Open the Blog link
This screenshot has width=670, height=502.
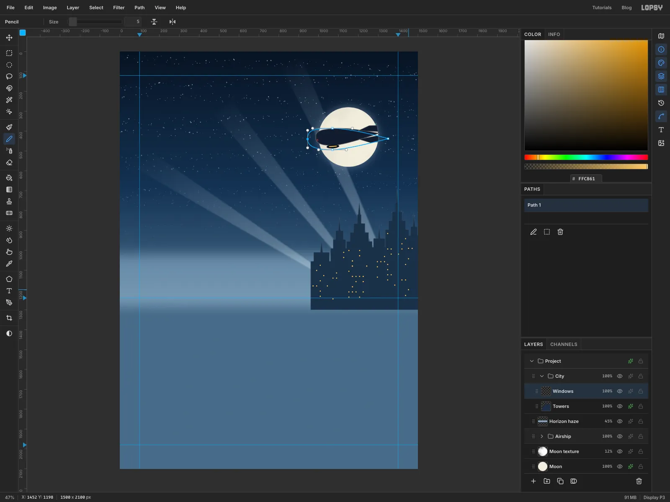point(626,8)
